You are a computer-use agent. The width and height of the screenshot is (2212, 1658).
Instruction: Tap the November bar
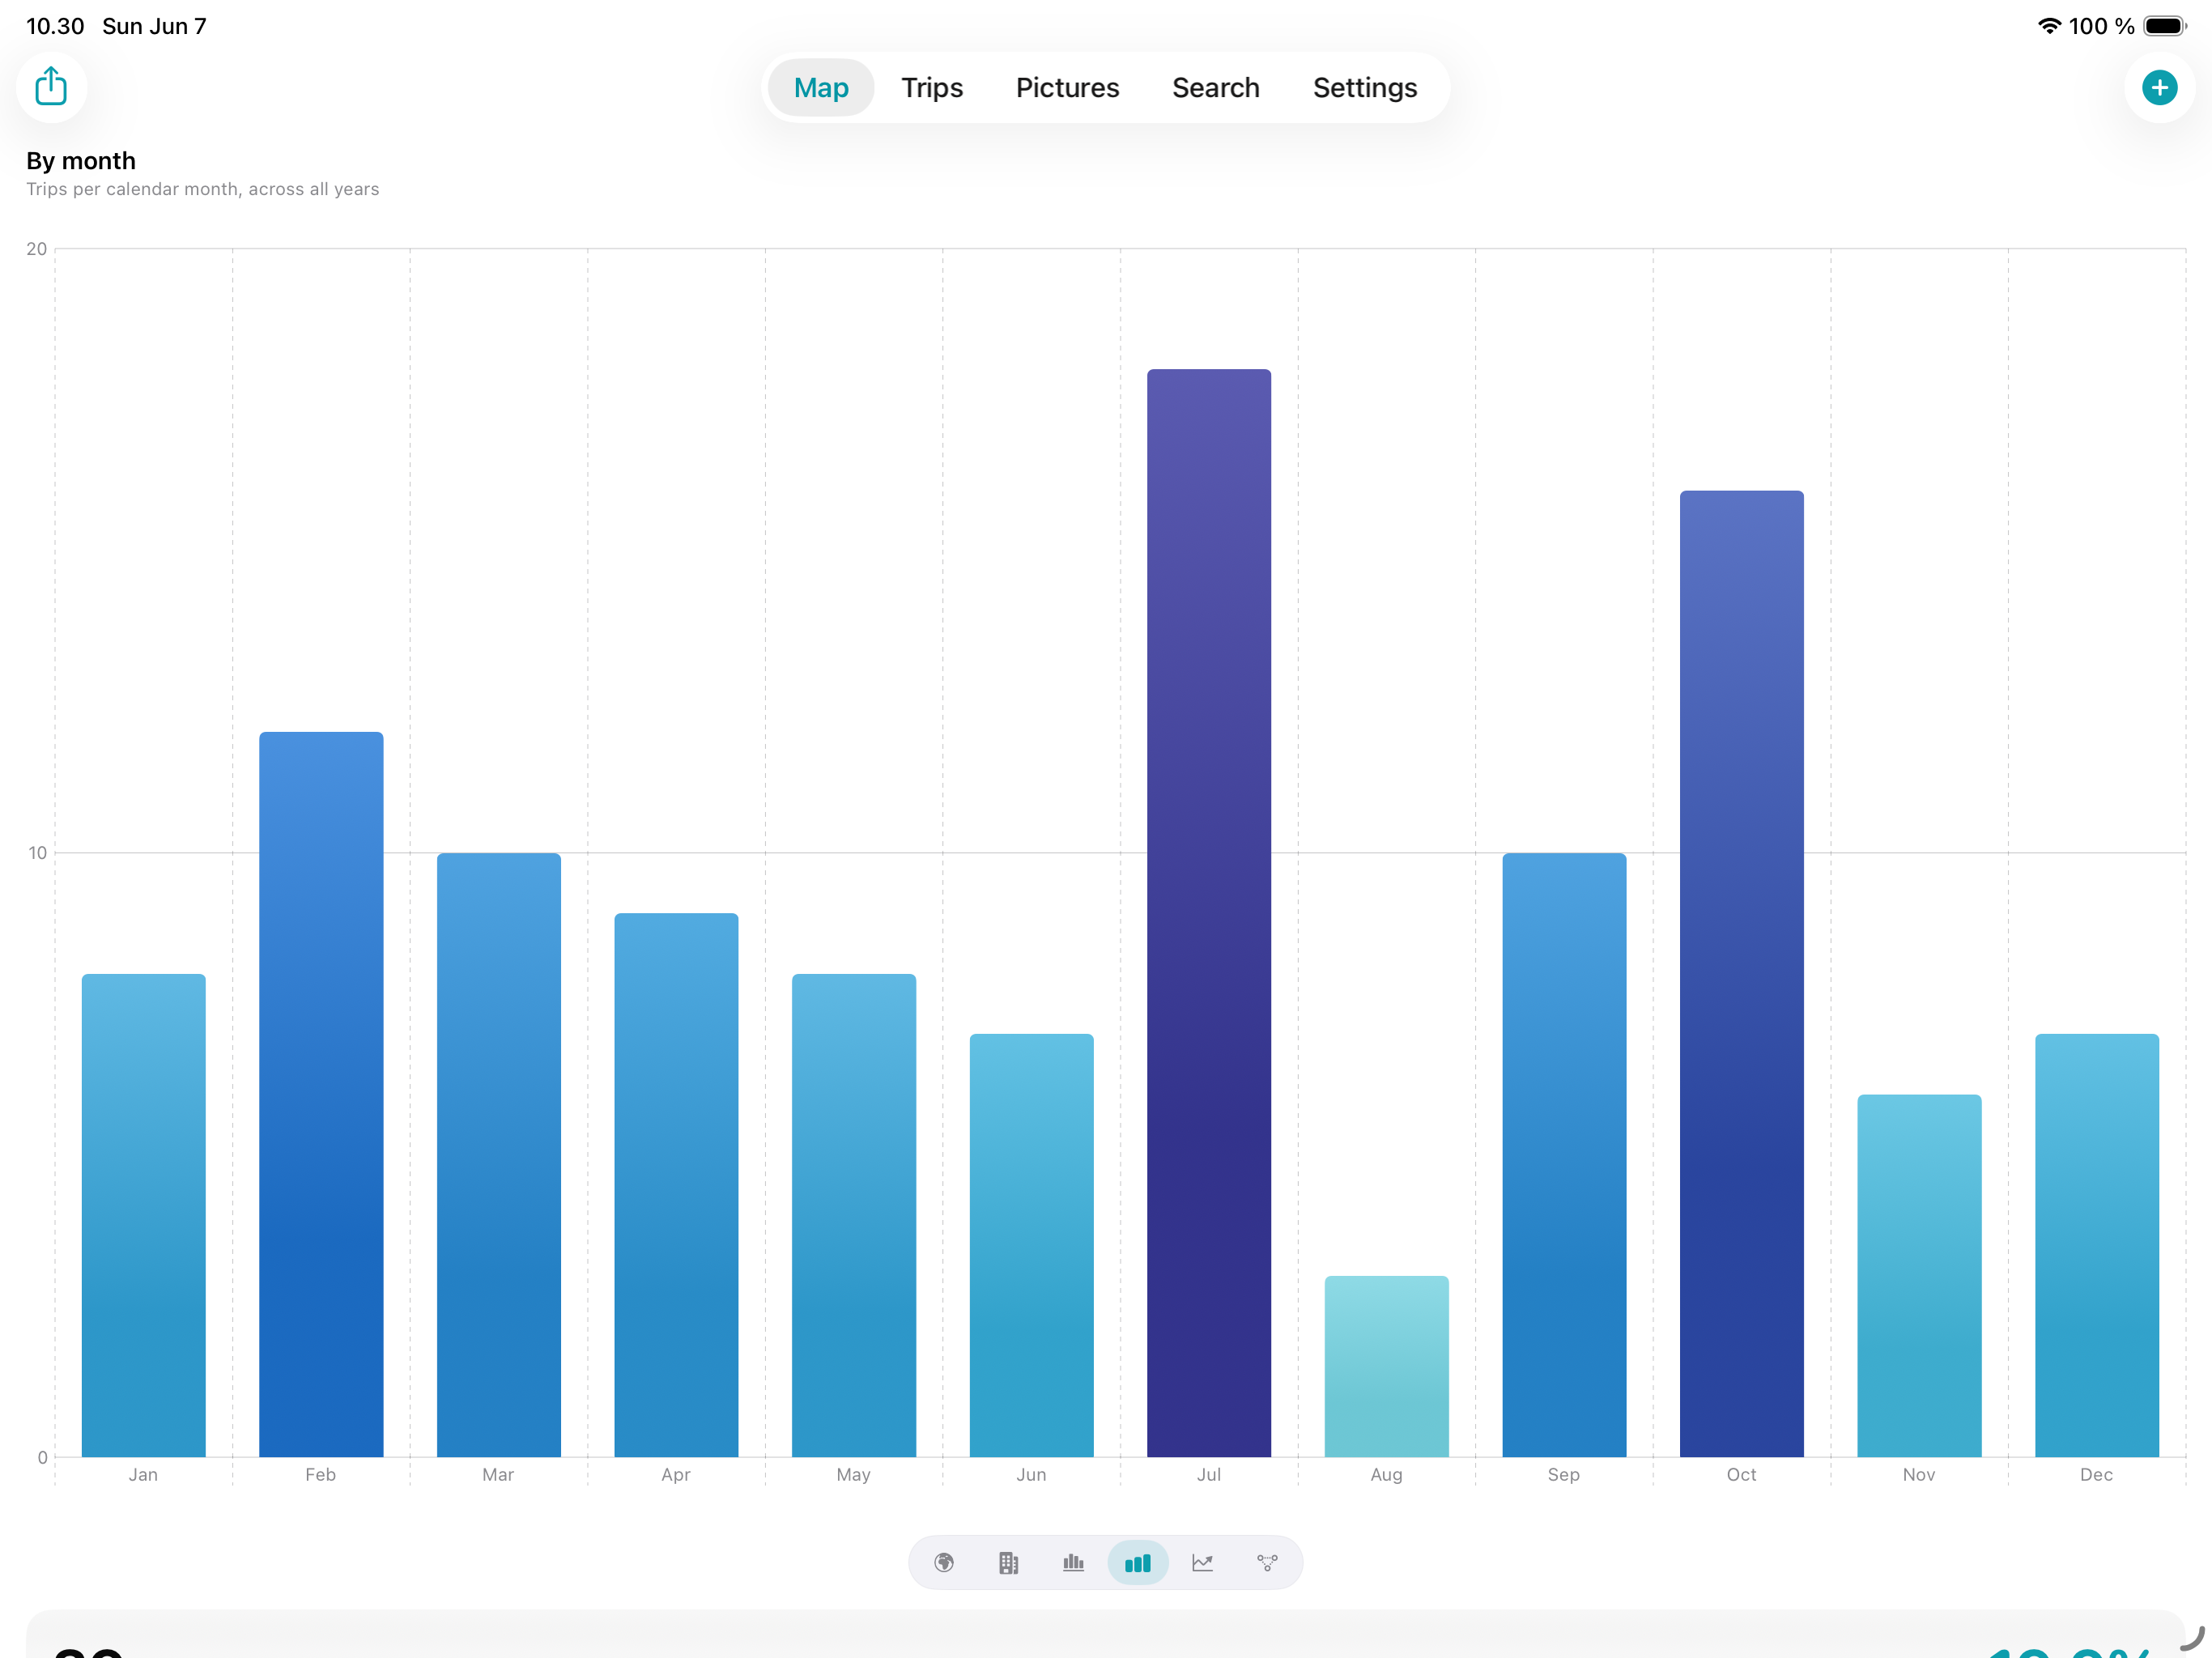[1919, 1276]
